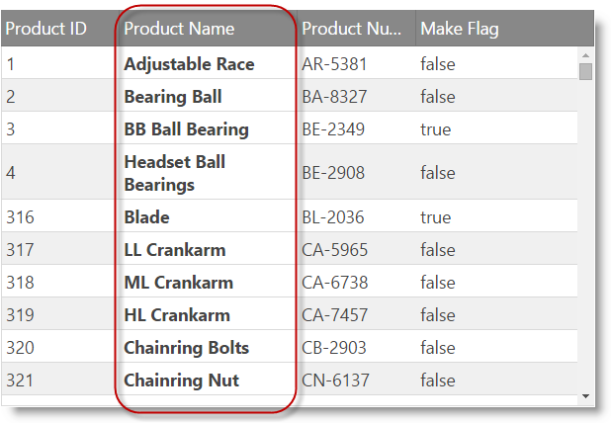Click product number AR-5381
This screenshot has height=423, width=611.
coord(335,64)
